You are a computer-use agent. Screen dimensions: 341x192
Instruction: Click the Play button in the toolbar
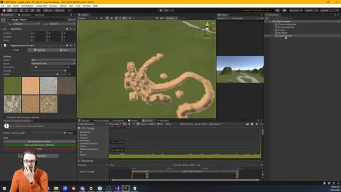point(161,11)
